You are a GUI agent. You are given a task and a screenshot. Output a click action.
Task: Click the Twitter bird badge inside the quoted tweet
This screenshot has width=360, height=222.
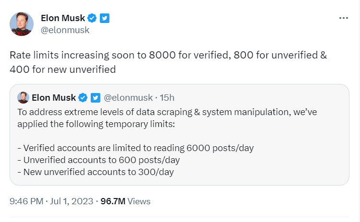pyautogui.click(x=95, y=98)
